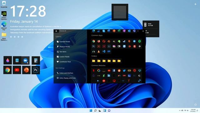Viewport: 200px width, 113px height.
Task: Select the Lightroom Lr icon
Action: pyautogui.click(x=109, y=46)
